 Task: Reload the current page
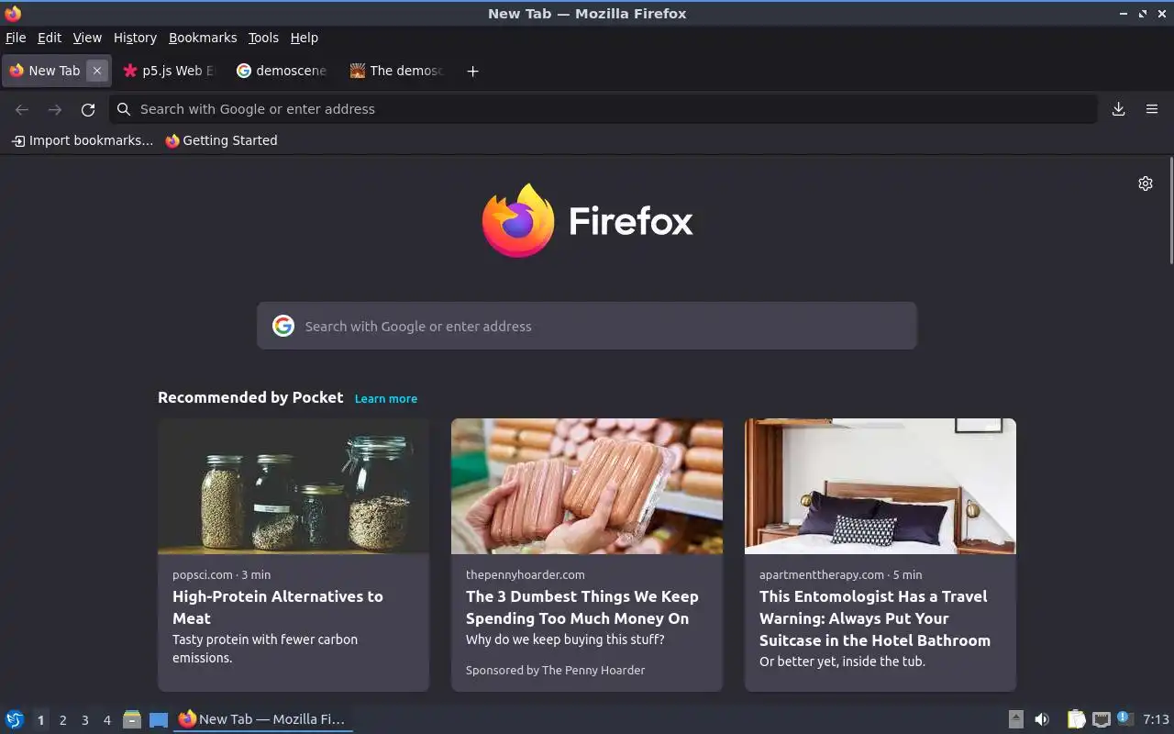pos(88,109)
